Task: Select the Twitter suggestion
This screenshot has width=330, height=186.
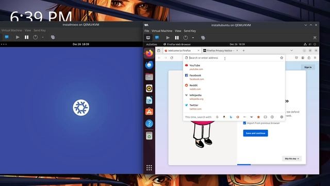Action: tap(234, 107)
